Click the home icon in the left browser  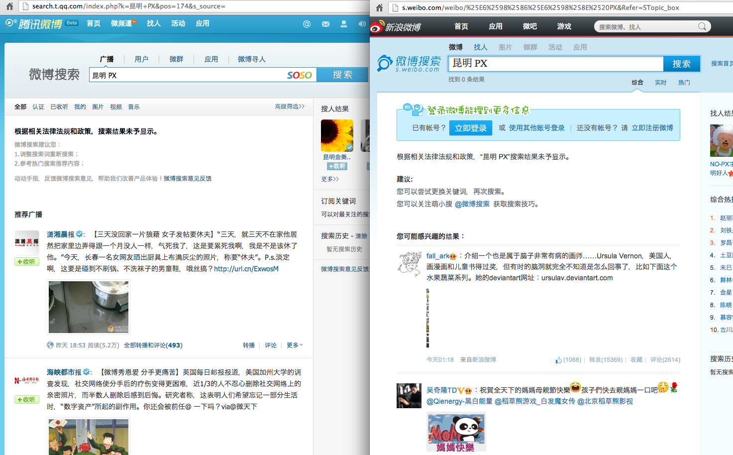(x=9, y=6)
